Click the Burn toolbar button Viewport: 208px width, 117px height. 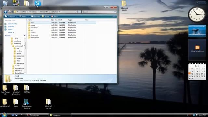pos(54,16)
